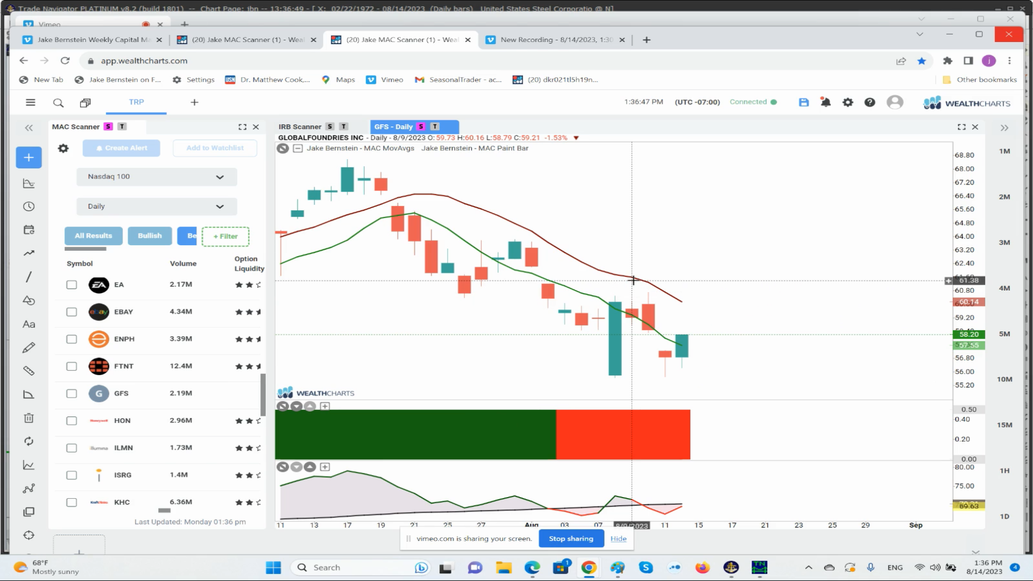Open Jake Bernstein Weekly Capital browser tab
The width and height of the screenshot is (1033, 581).
tap(93, 40)
